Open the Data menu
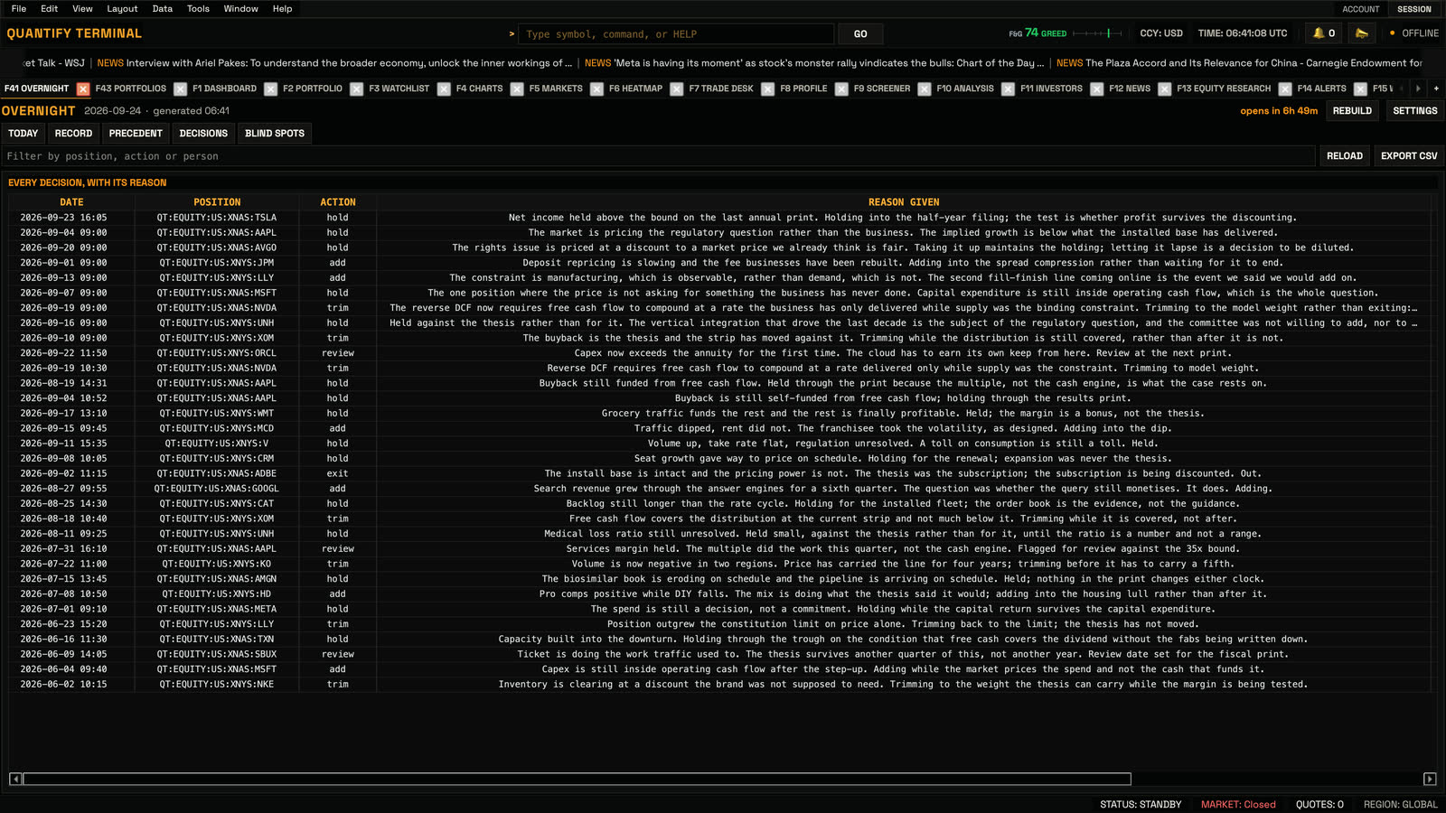The width and height of the screenshot is (1446, 813). 163,9
